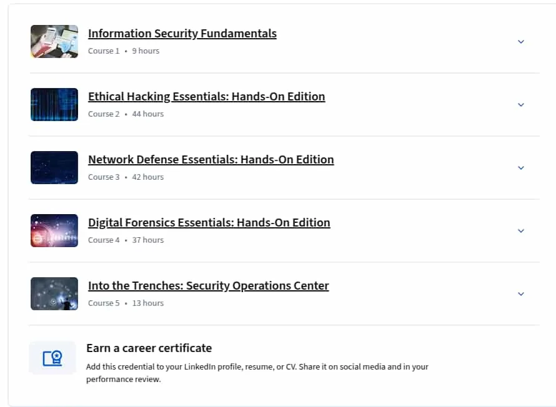The width and height of the screenshot is (556, 407).
Task: Open Digital Forensics Essentials course link
Action: point(209,222)
